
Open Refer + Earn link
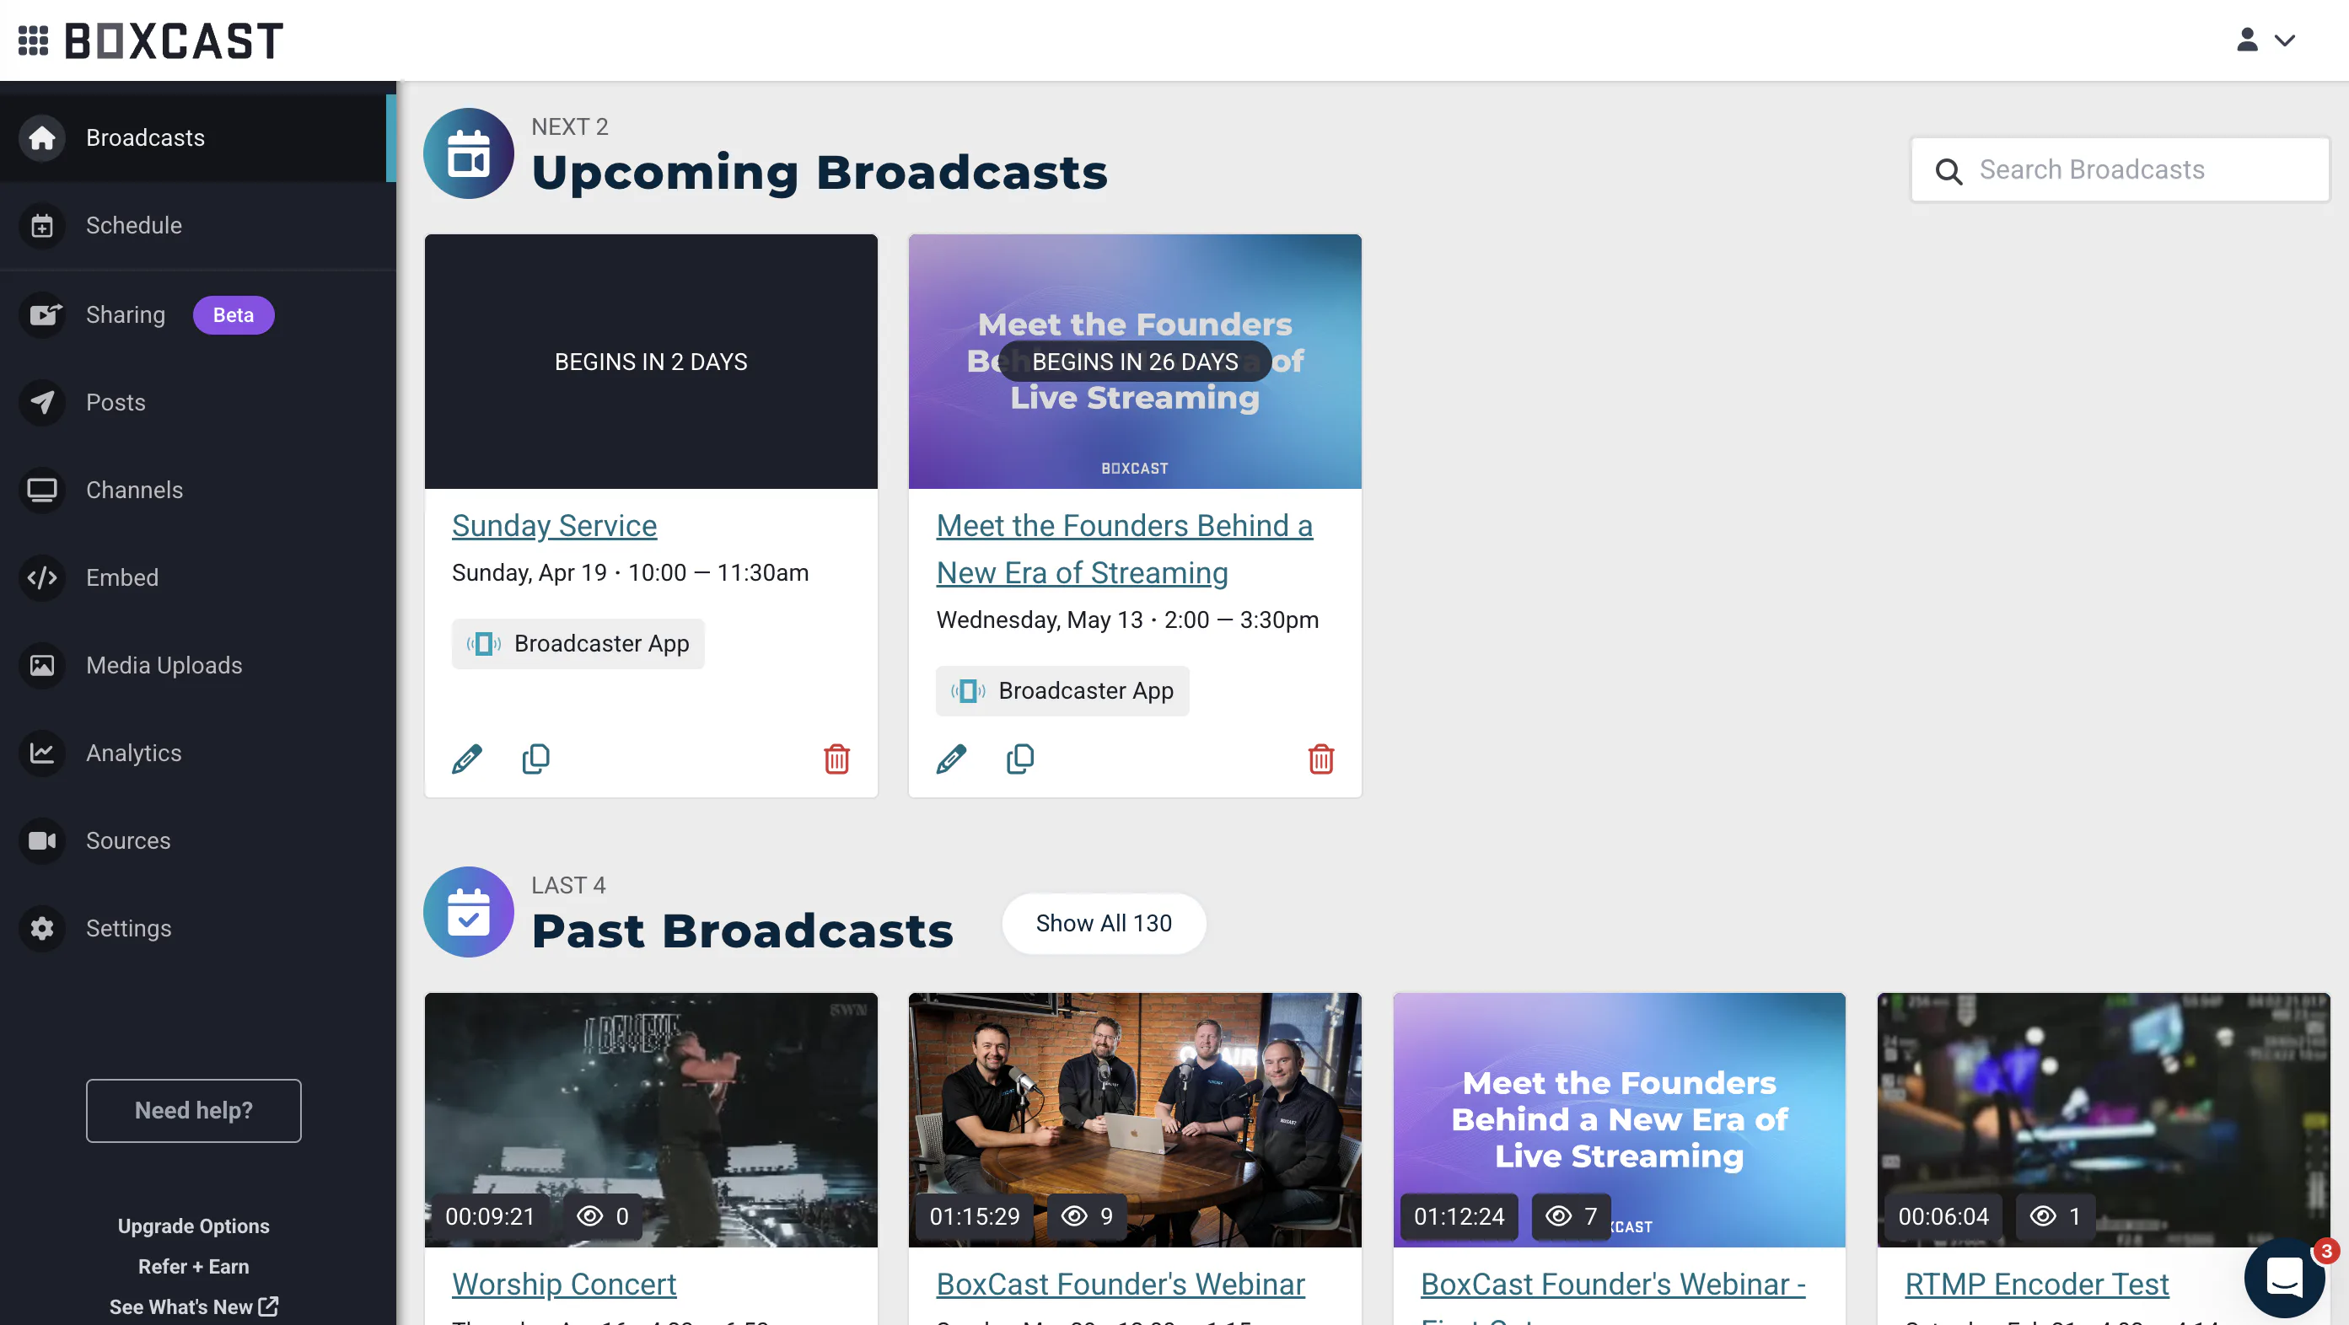pos(193,1266)
